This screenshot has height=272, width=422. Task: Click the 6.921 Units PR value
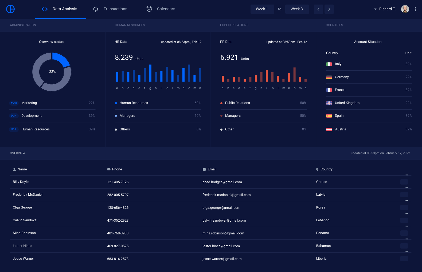click(235, 58)
